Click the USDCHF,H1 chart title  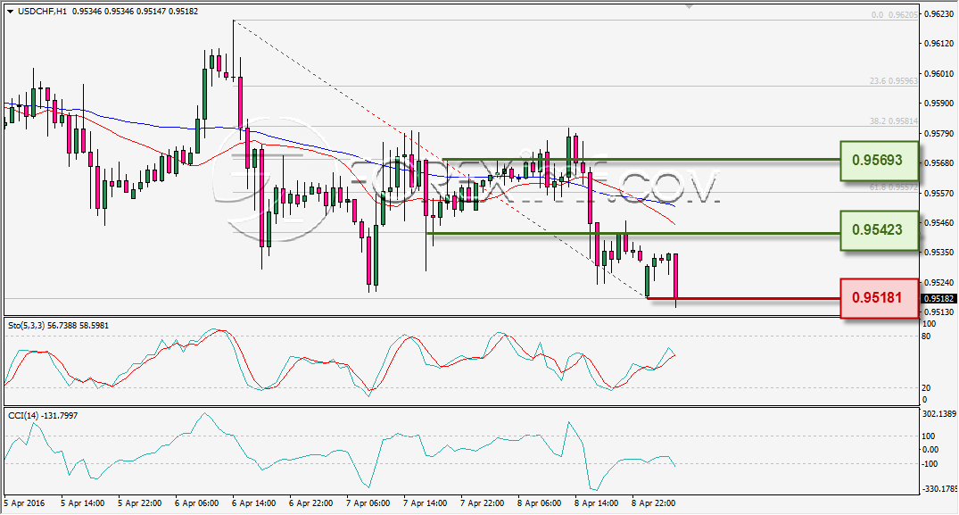pyautogui.click(x=42, y=12)
